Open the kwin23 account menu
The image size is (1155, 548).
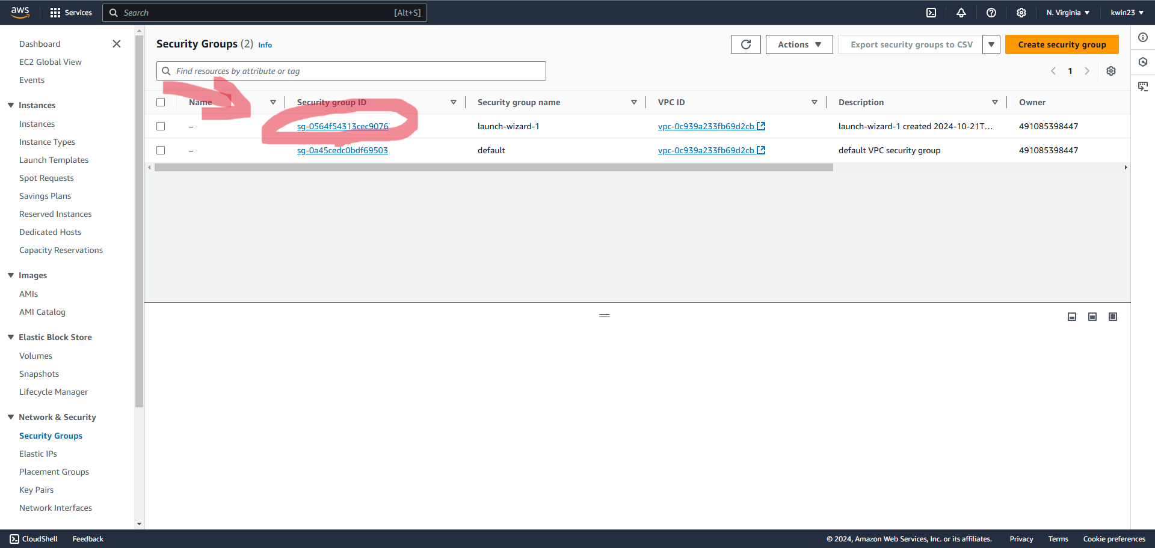pos(1127,13)
